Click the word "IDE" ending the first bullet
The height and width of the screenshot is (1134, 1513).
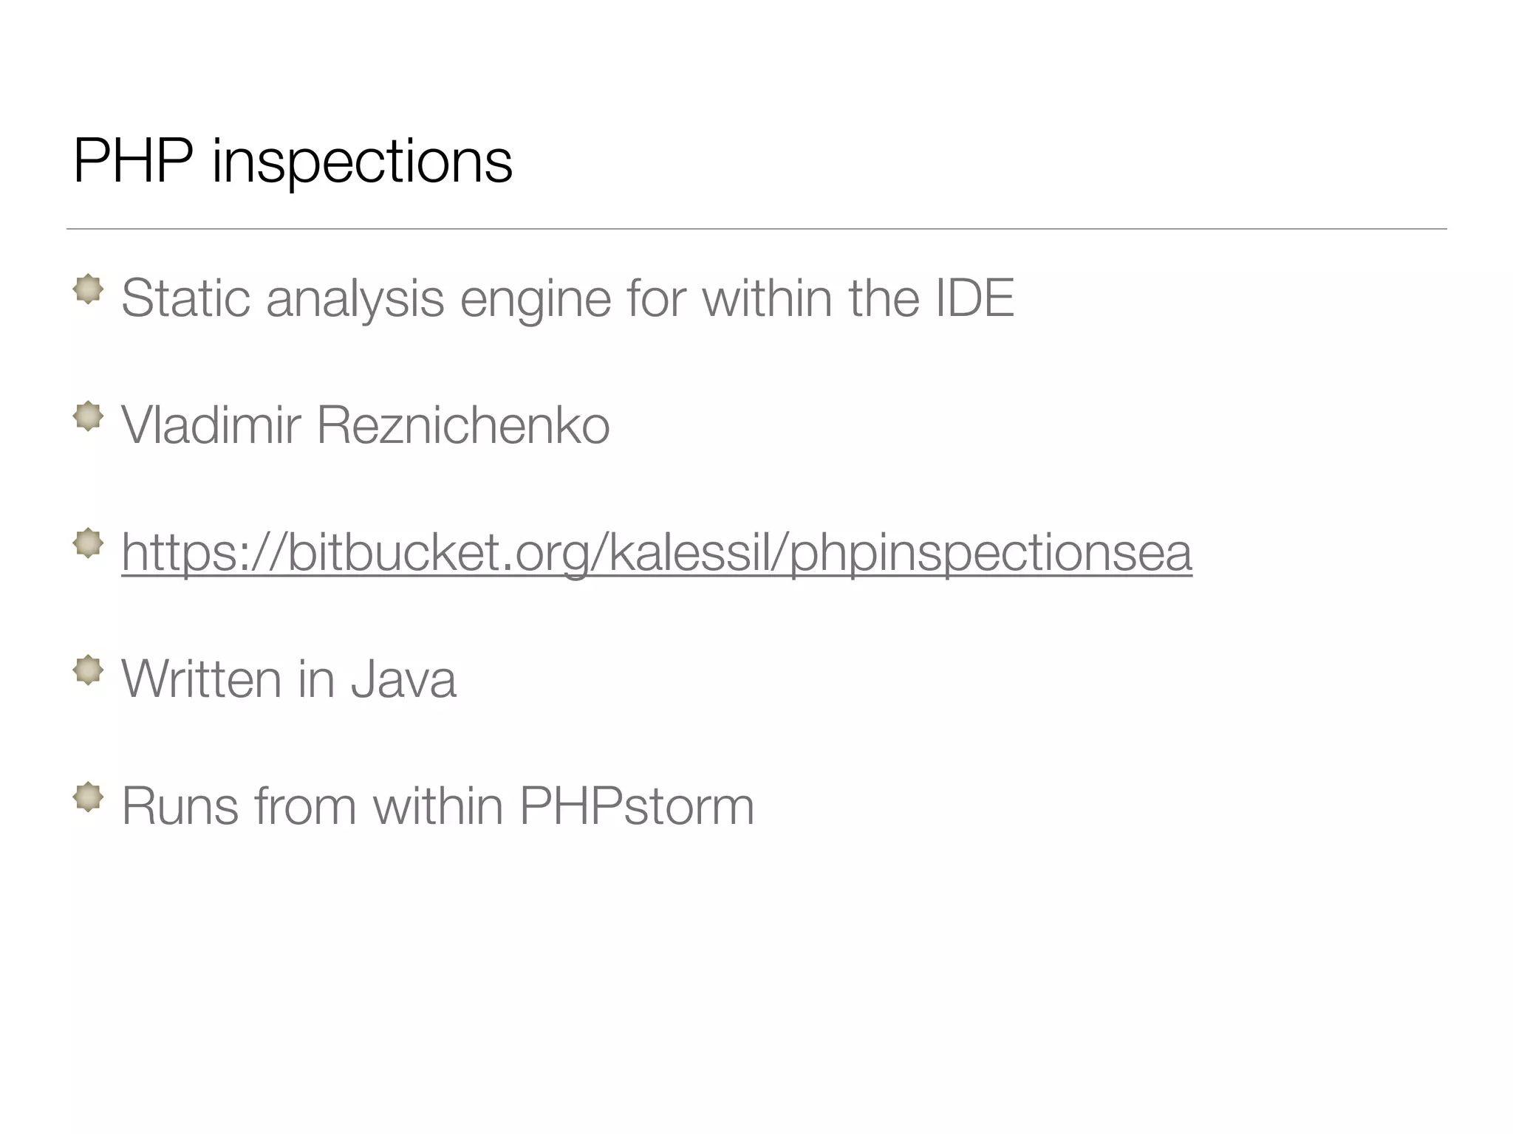(x=974, y=298)
